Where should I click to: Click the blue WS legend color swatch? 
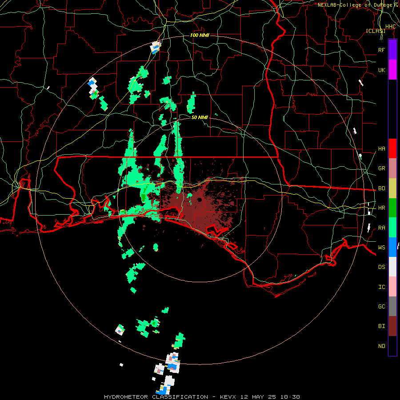[392, 247]
